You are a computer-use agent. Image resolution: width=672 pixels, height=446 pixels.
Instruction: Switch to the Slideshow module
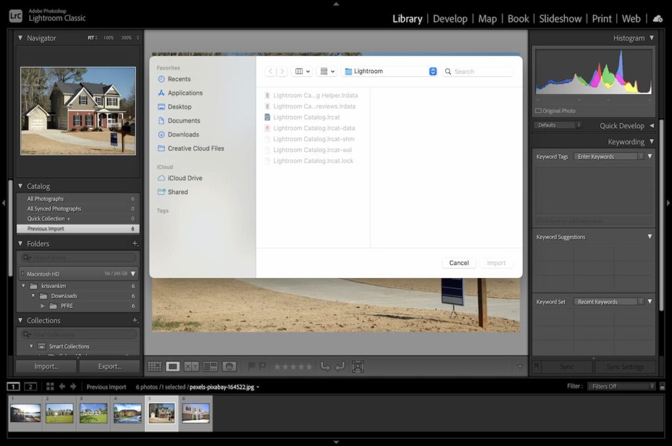tap(560, 19)
